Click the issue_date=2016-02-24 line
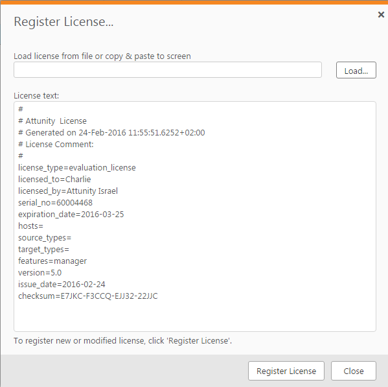388x387 pixels. [x=62, y=285]
